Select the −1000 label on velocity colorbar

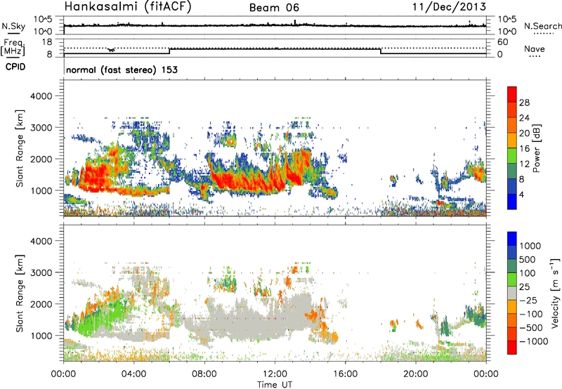[534, 341]
